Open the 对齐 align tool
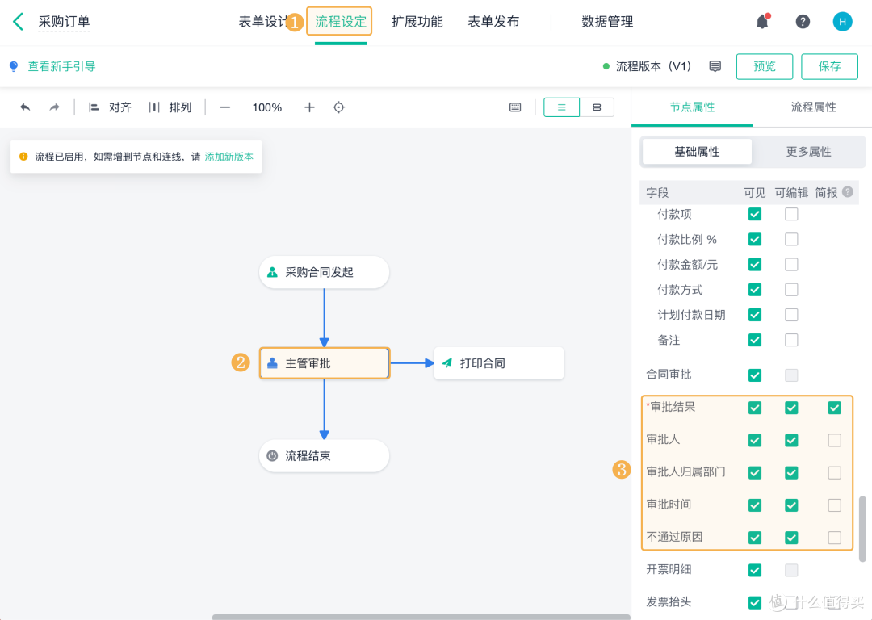The width and height of the screenshot is (872, 620). (110, 107)
